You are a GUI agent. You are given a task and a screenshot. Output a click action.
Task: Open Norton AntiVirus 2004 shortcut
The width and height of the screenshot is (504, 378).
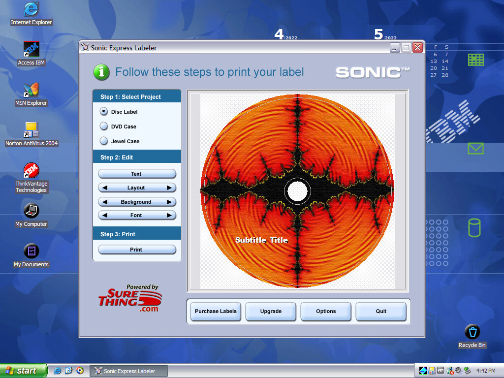click(x=31, y=131)
